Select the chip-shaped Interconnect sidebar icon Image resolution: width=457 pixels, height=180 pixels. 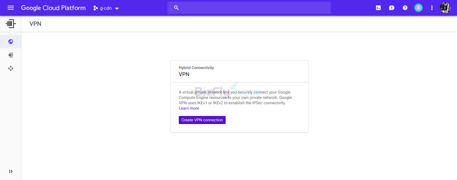pos(11,55)
